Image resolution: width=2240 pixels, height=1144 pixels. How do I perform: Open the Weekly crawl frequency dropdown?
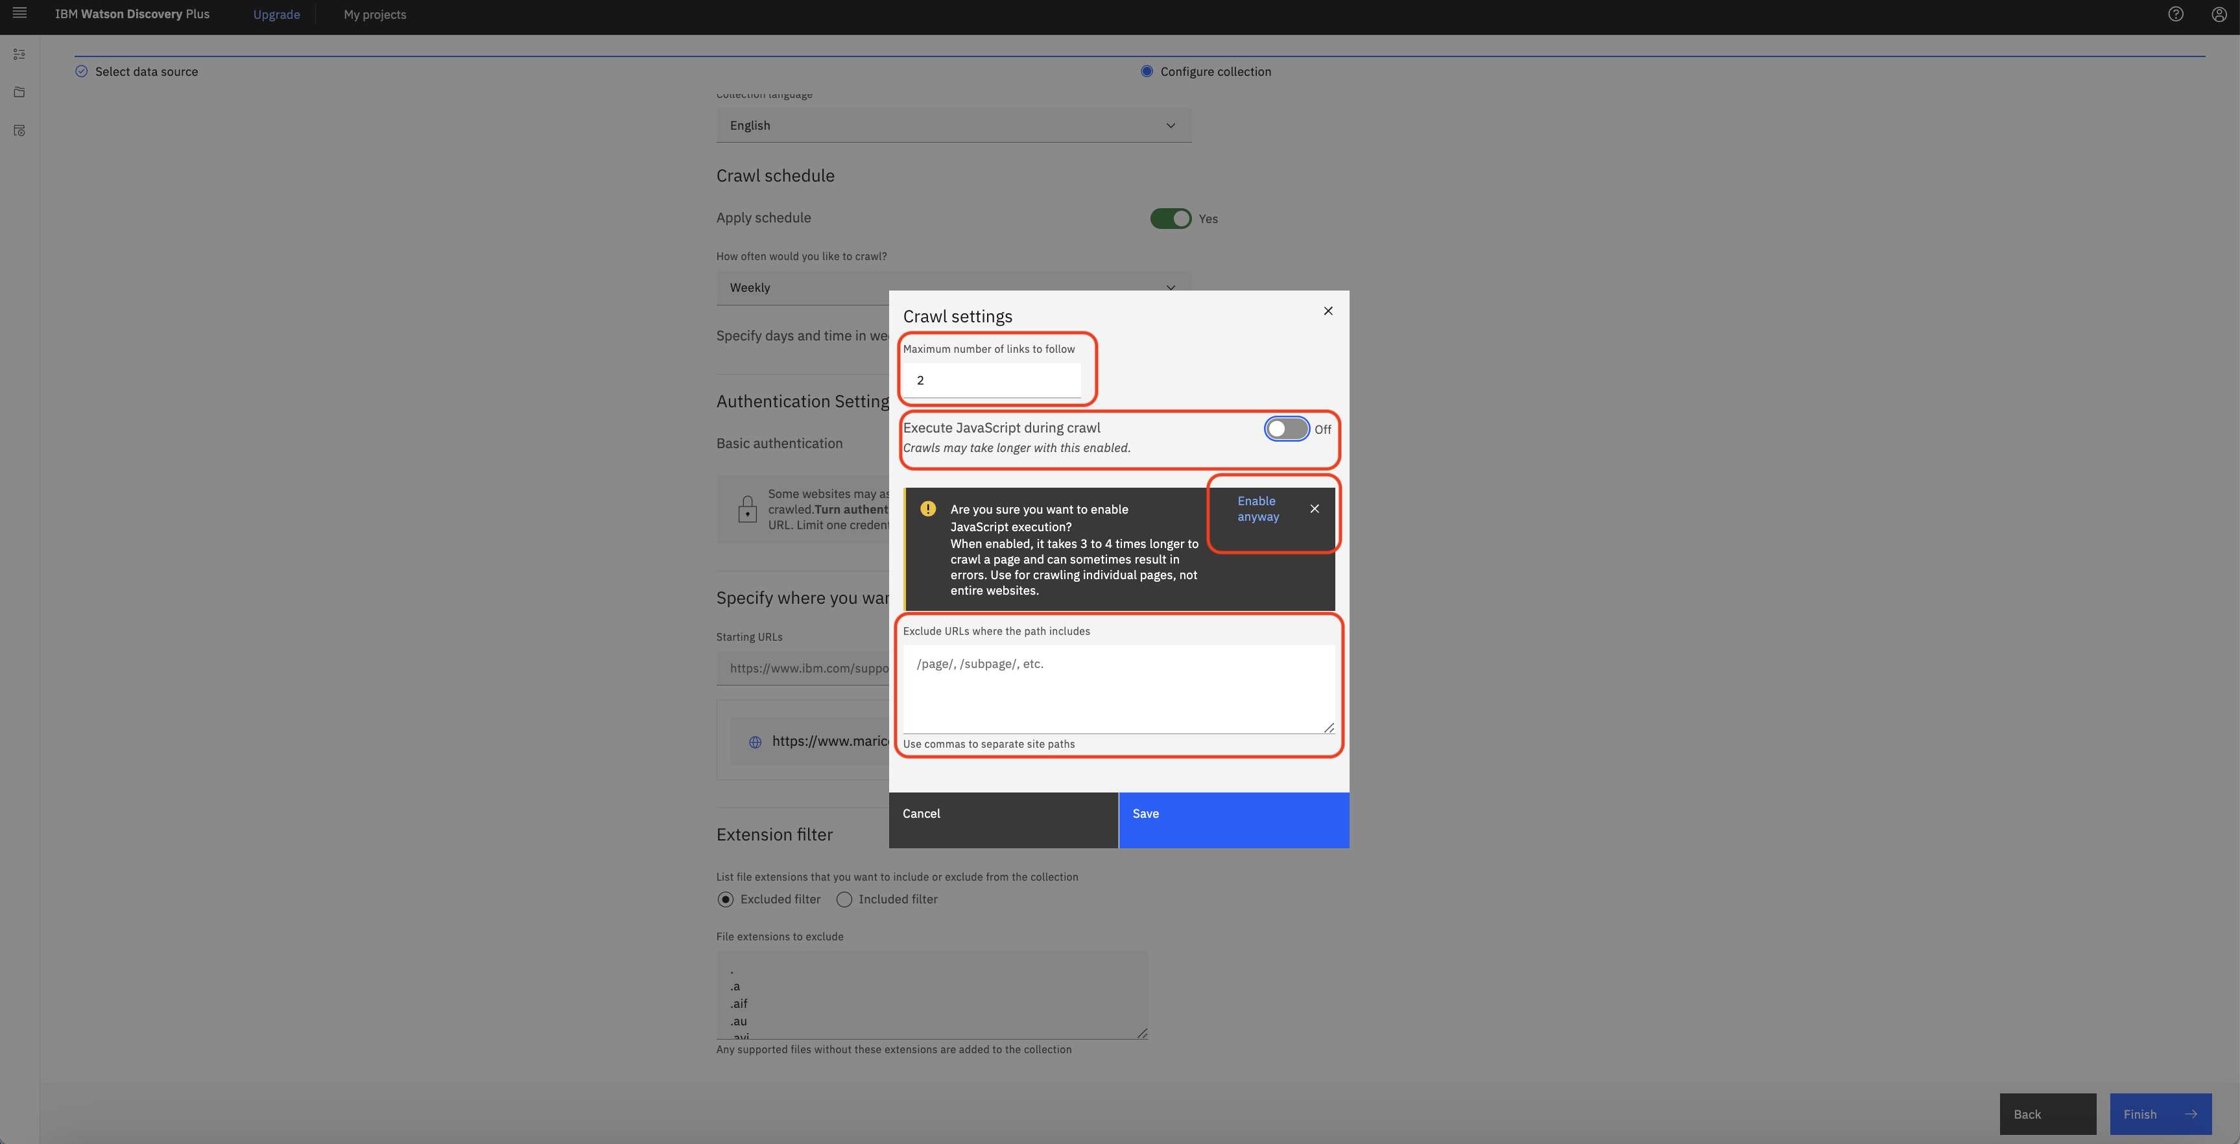[x=953, y=288]
